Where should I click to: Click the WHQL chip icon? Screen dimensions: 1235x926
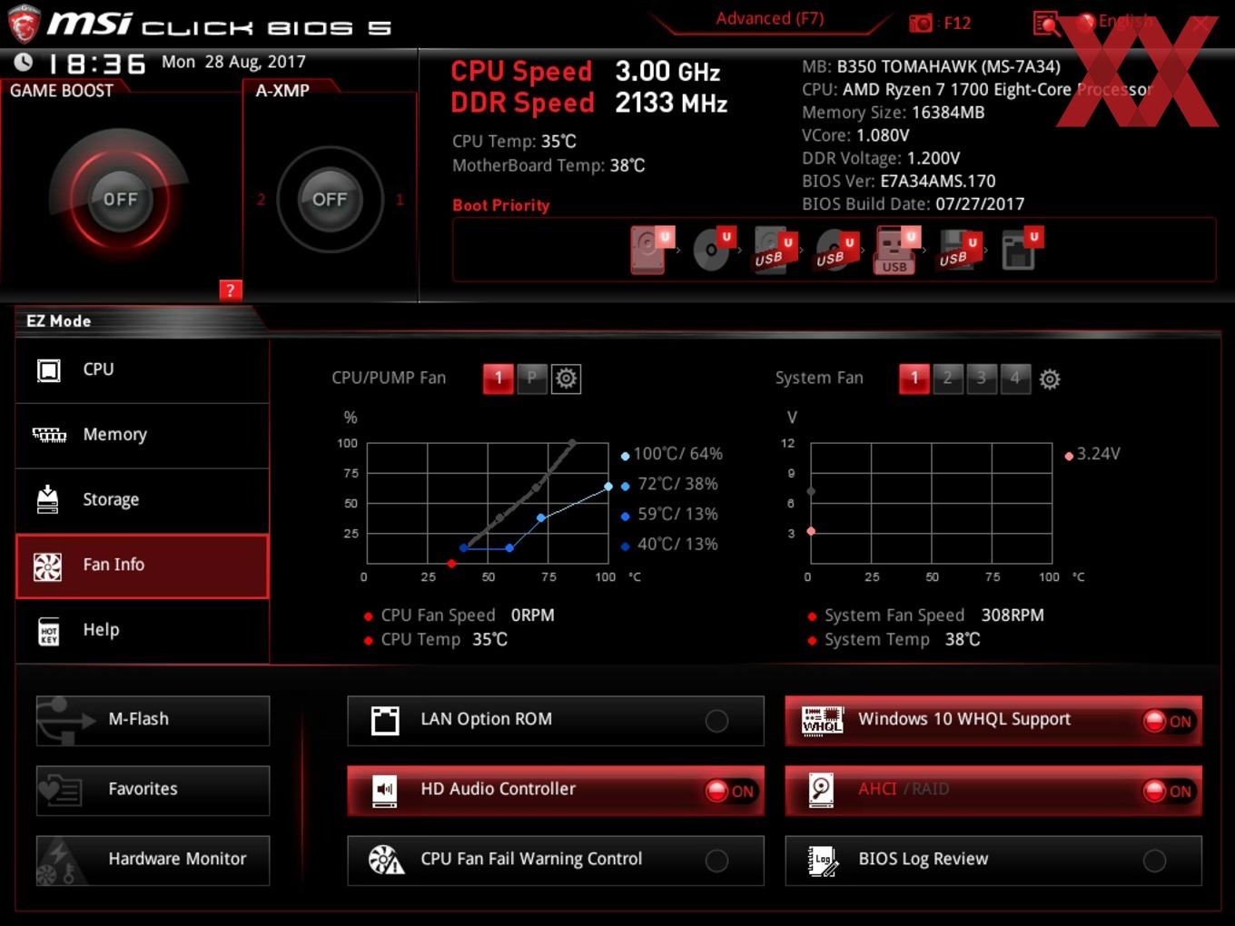click(x=822, y=720)
